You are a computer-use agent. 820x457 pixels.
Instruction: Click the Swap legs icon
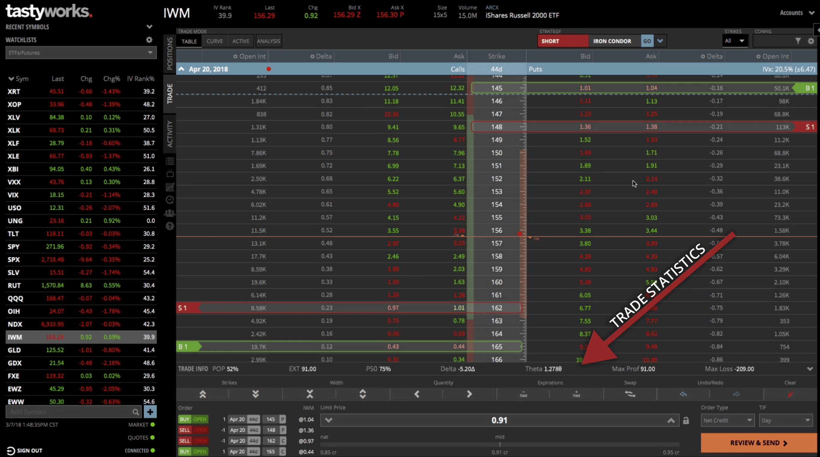(x=630, y=394)
